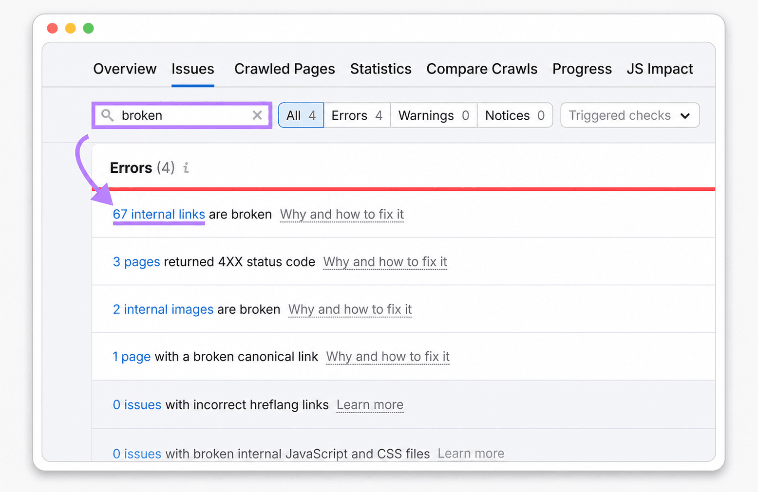
Task: Filter by Notices 0
Action: (515, 115)
